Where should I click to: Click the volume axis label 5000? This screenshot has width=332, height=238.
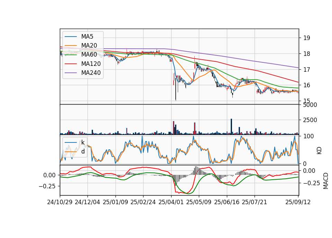[x=310, y=105]
